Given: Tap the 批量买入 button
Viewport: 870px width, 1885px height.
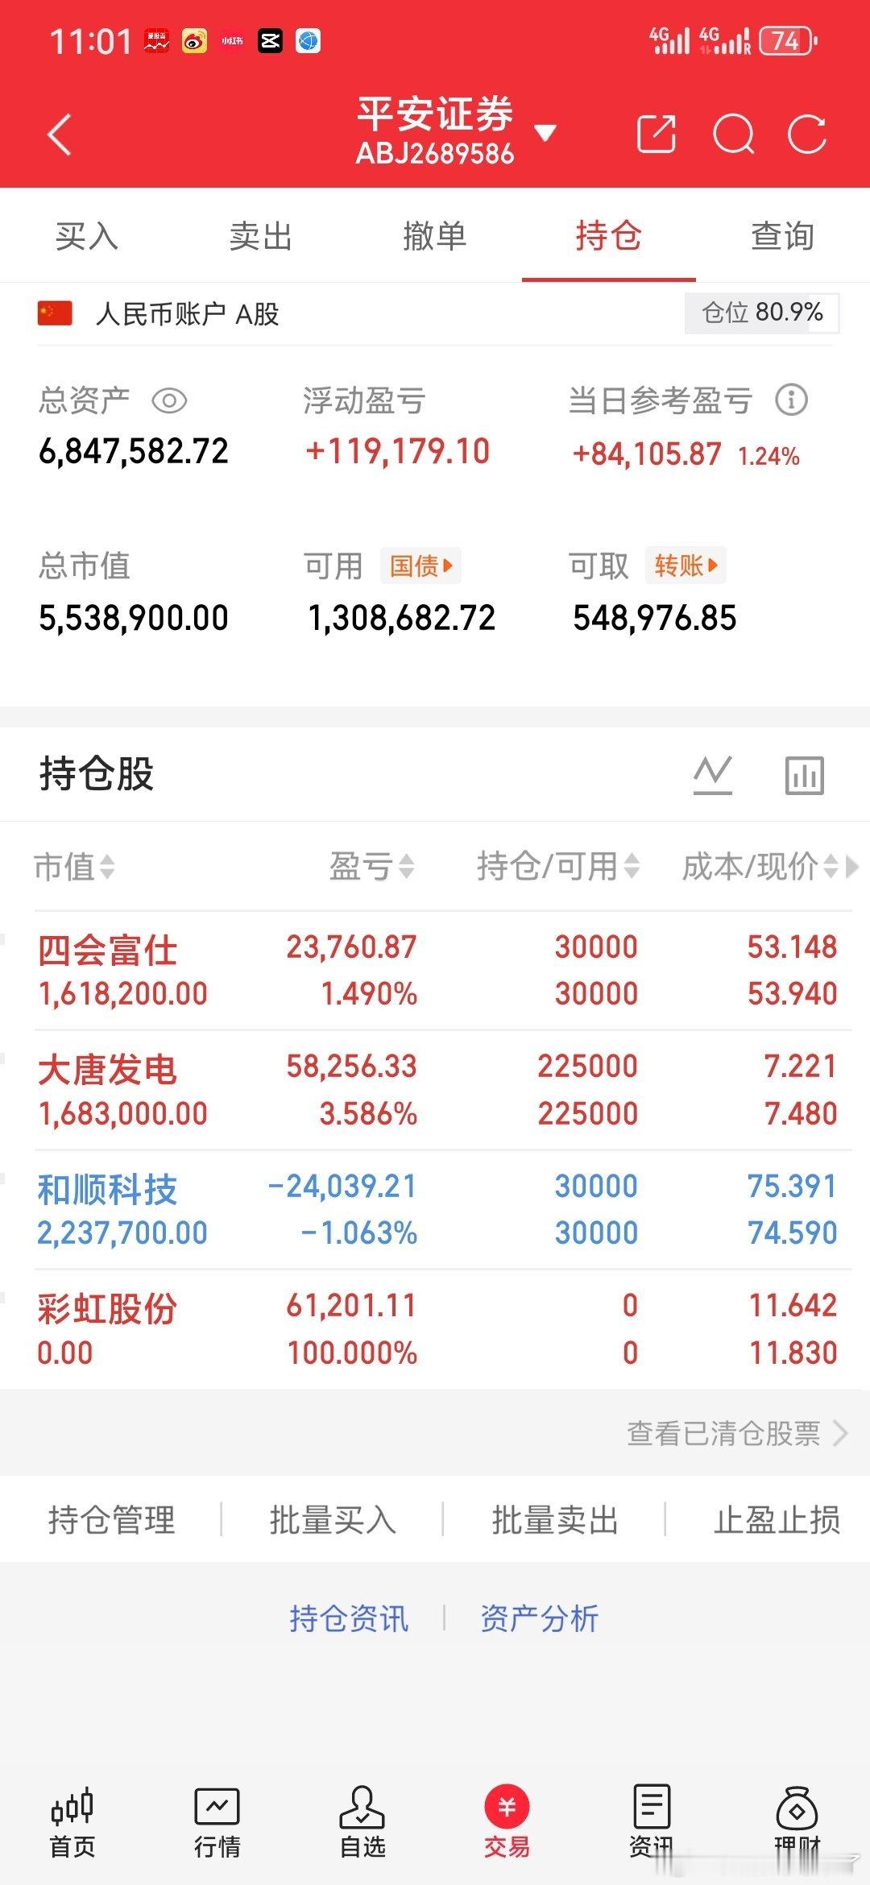Looking at the screenshot, I should (333, 1520).
